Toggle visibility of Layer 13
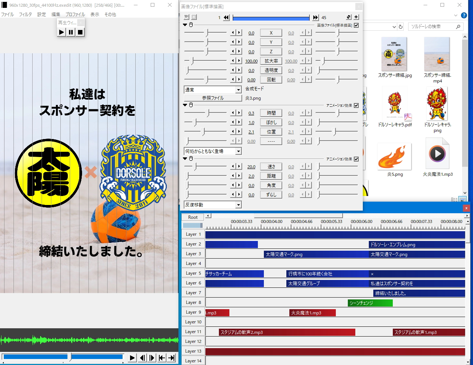473x365 pixels. [x=193, y=351]
